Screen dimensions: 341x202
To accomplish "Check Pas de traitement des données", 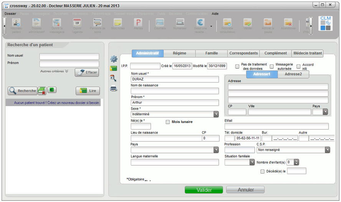I will click(x=237, y=66).
